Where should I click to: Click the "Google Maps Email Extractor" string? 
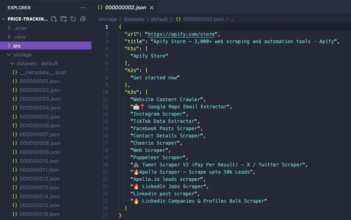[x=180, y=107]
